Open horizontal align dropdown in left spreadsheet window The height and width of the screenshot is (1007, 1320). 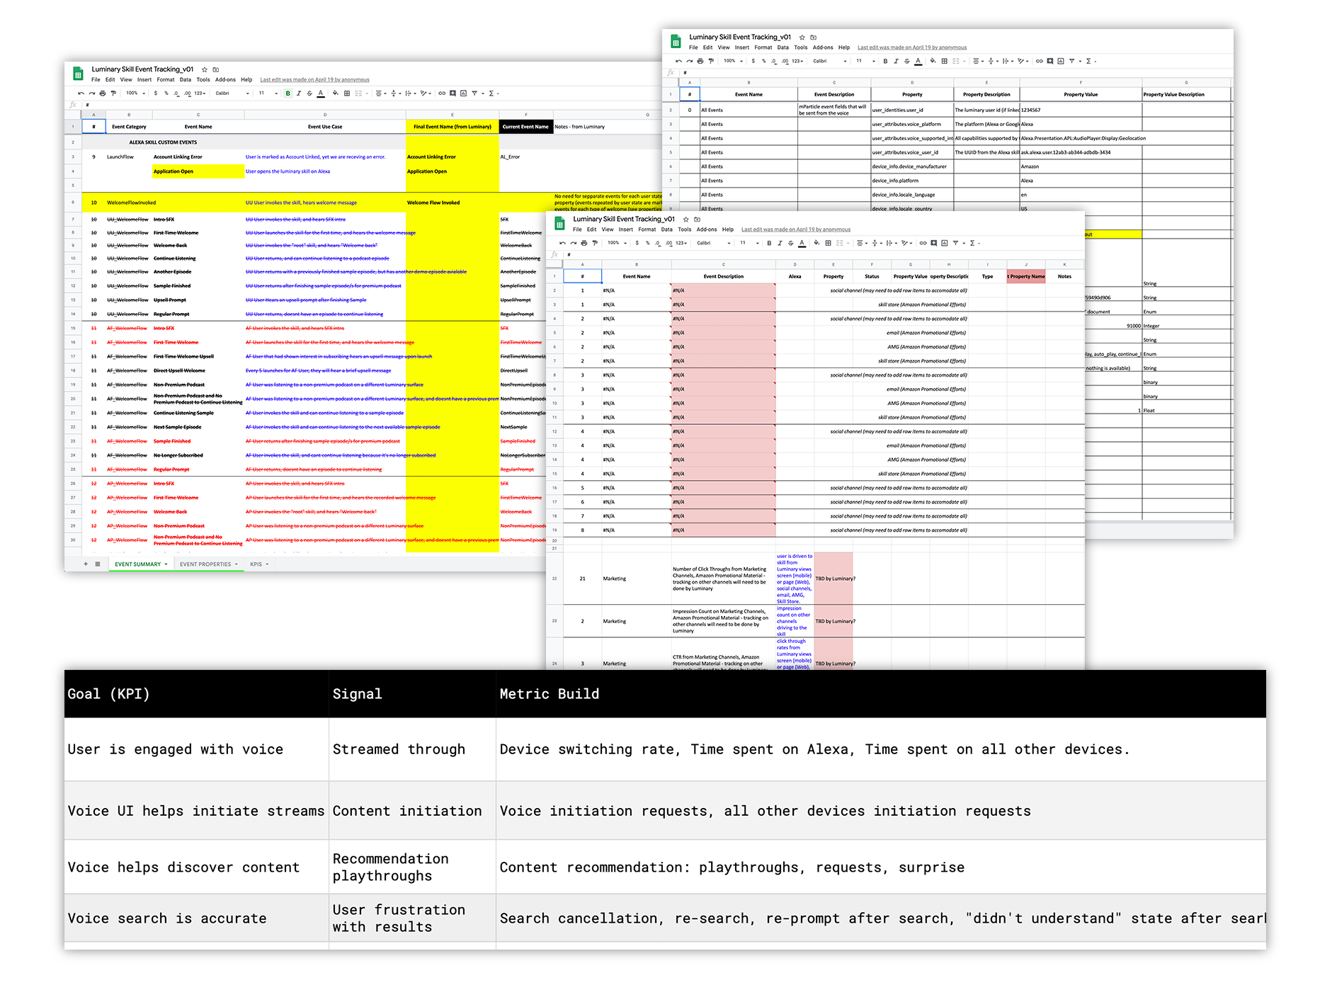381,93
